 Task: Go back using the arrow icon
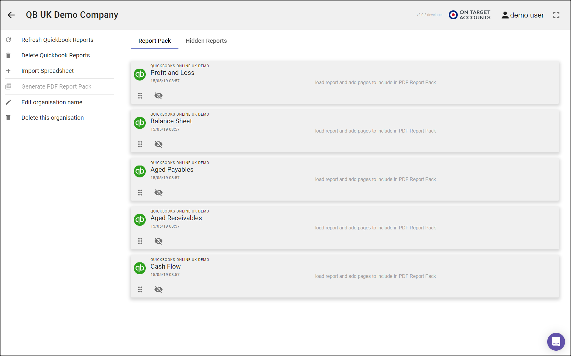pos(11,15)
